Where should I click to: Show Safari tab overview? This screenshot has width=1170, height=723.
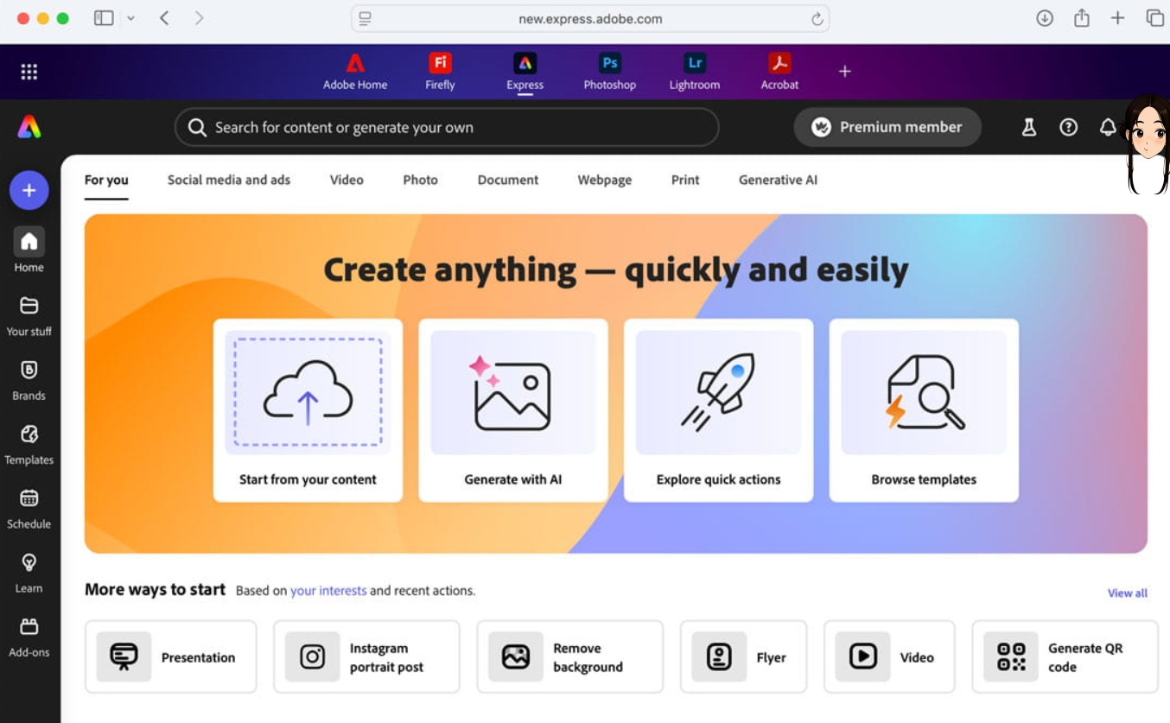click(1154, 18)
